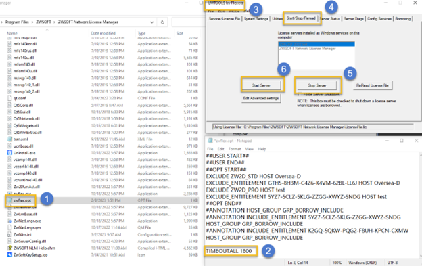The height and width of the screenshot is (266, 422).
Task: Click the Start Server button
Action: [x=261, y=85]
